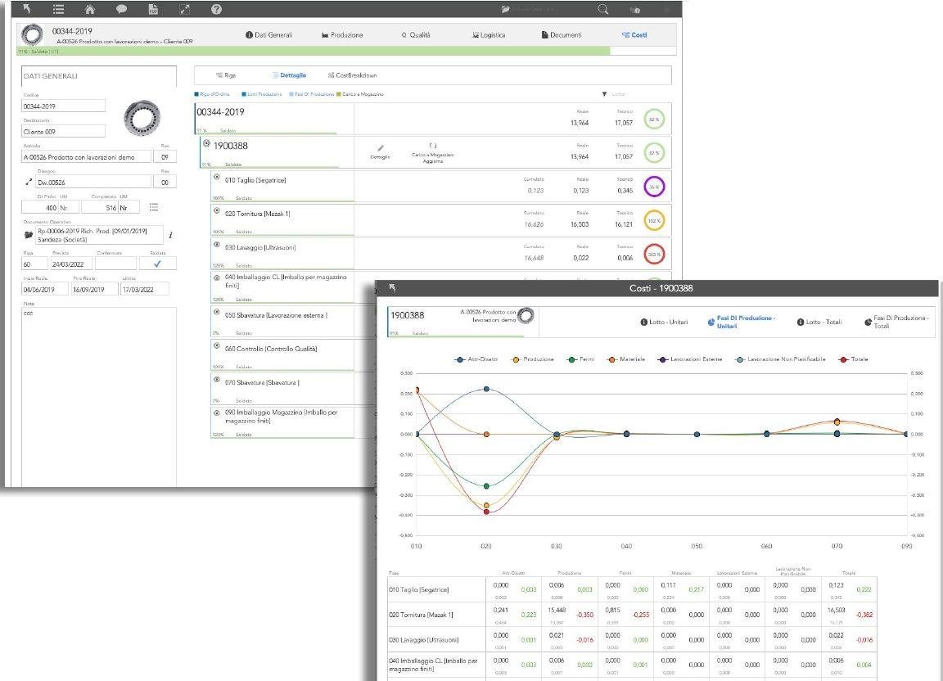Click the folder icon beside Documento Operativo
The width and height of the screenshot is (943, 681).
click(x=29, y=235)
